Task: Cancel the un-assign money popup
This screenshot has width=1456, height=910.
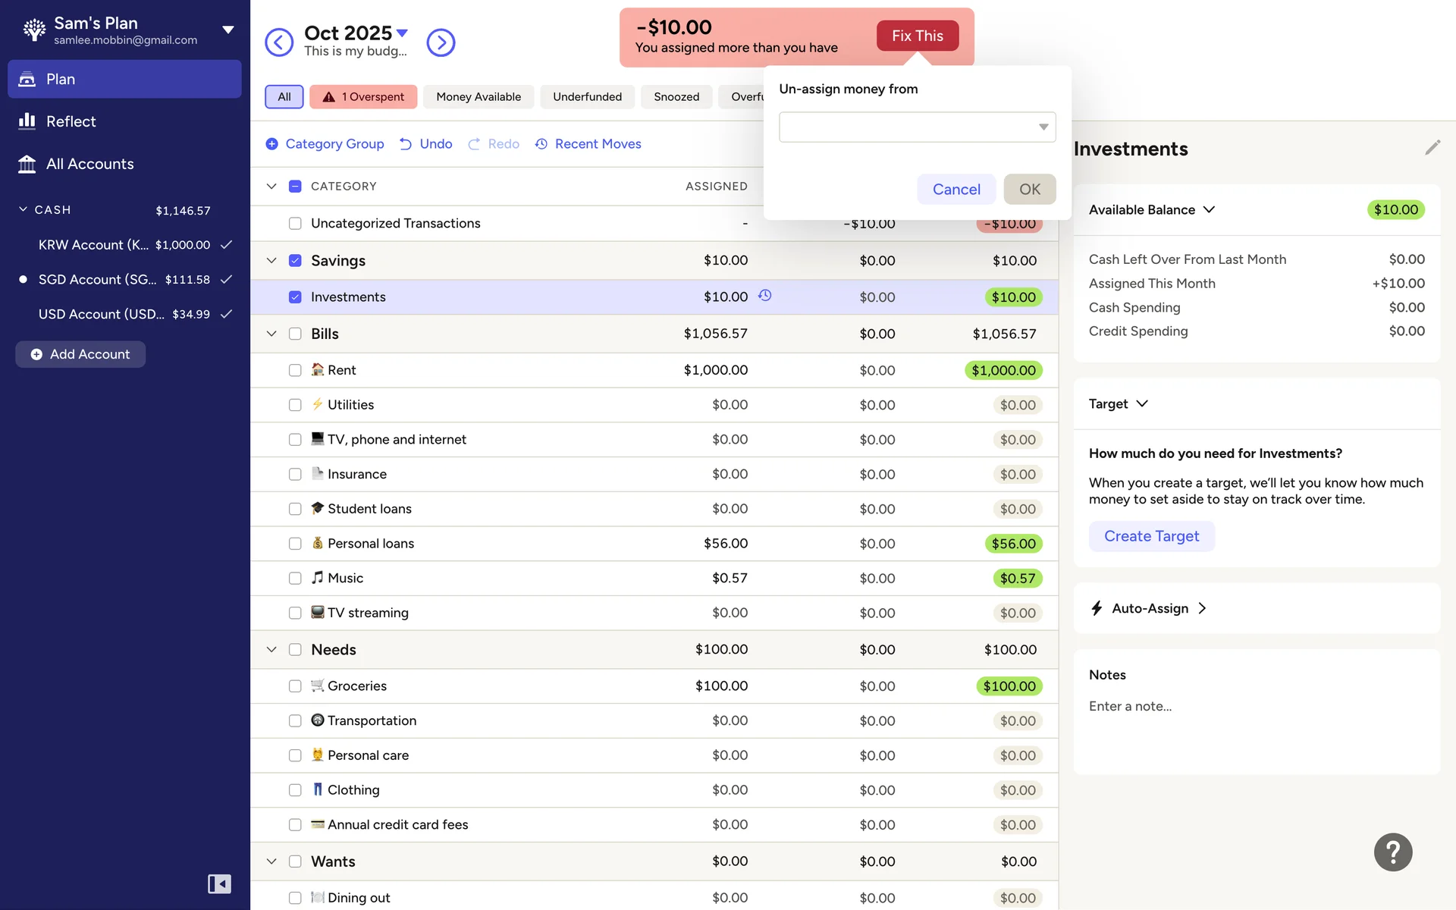Action: (955, 190)
